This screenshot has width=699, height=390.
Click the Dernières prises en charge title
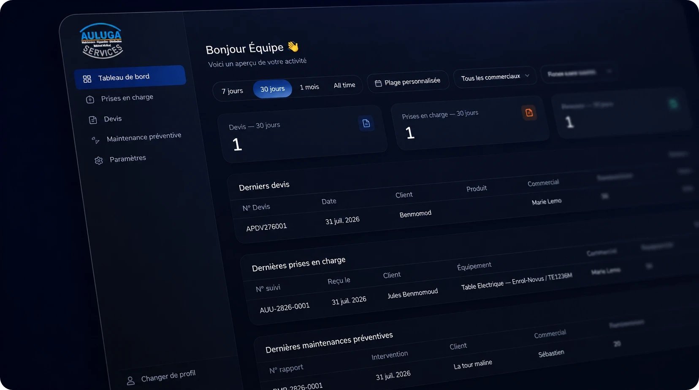tap(298, 264)
